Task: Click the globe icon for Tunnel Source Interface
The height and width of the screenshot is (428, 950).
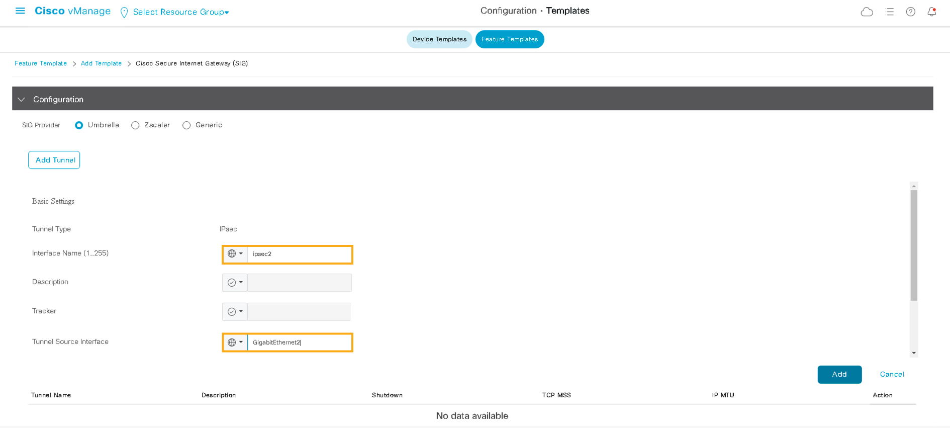Action: coord(232,343)
